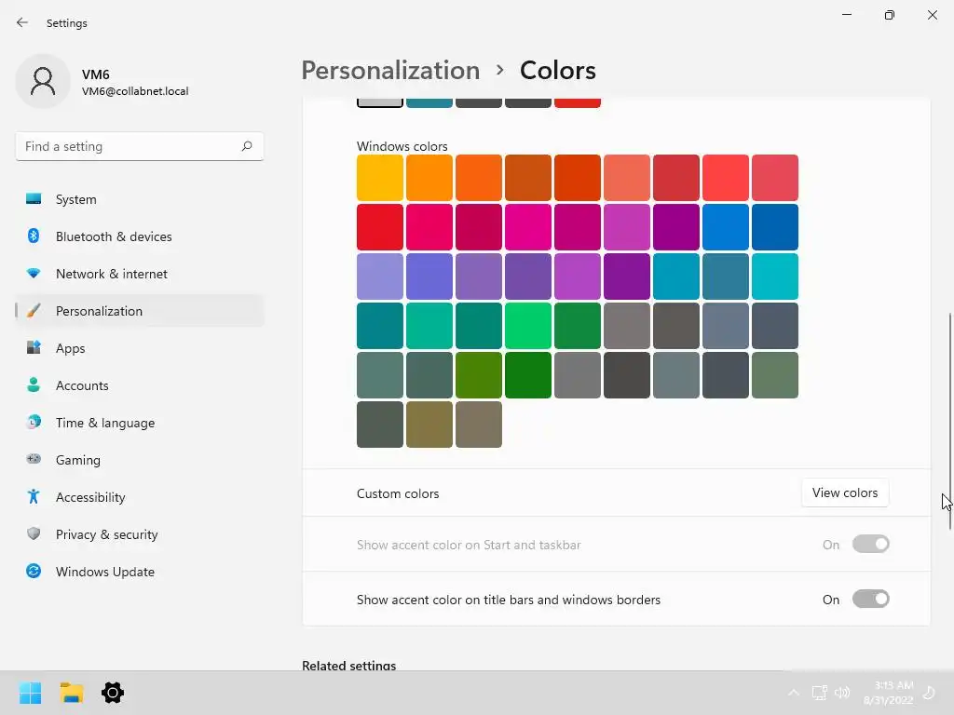Viewport: 954px width, 715px height.
Task: Click the Accessibility figure icon
Action: (34, 497)
